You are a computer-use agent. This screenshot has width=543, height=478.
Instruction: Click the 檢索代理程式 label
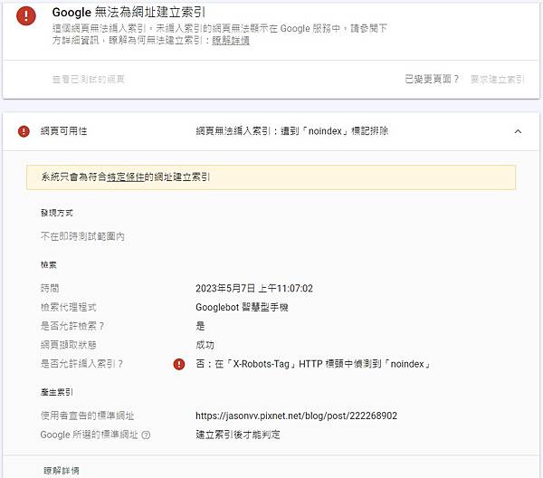point(69,307)
